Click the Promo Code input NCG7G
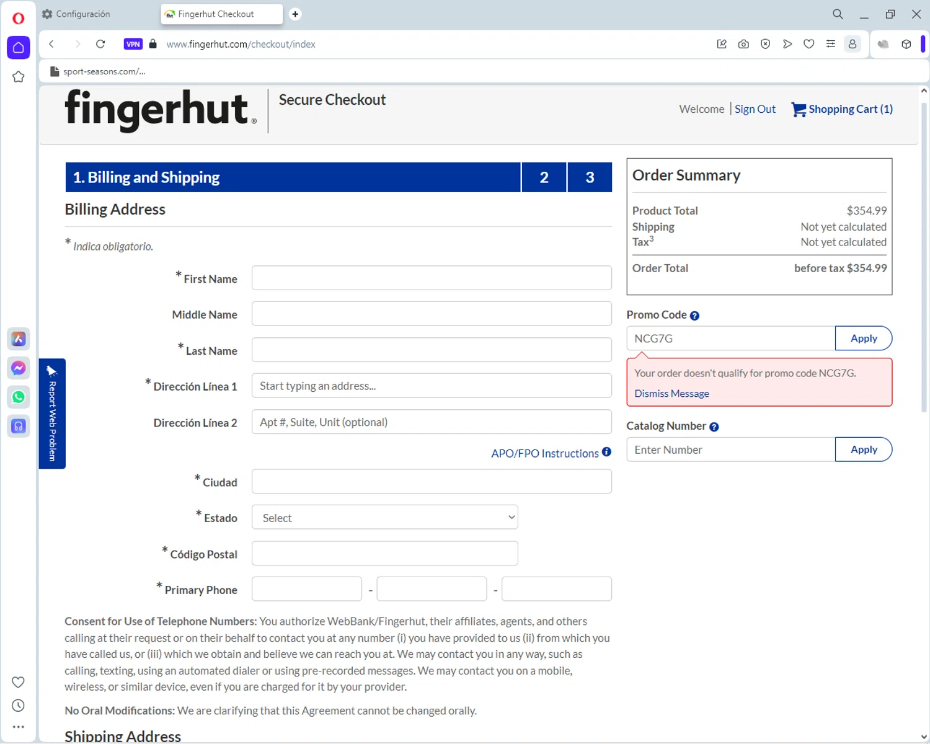Image resolution: width=930 pixels, height=744 pixels. click(x=731, y=339)
